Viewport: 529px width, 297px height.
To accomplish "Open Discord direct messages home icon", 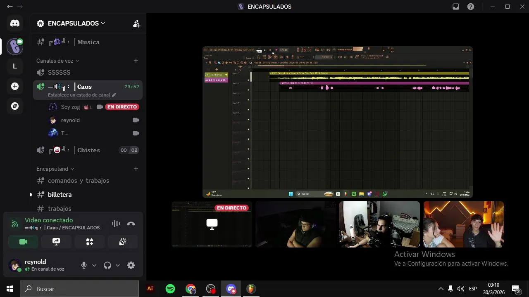I will (x=15, y=24).
